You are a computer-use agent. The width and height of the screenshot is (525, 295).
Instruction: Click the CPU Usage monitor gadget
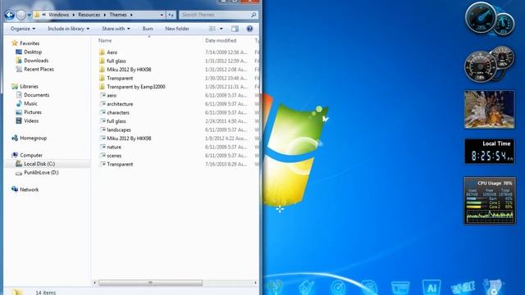490,201
